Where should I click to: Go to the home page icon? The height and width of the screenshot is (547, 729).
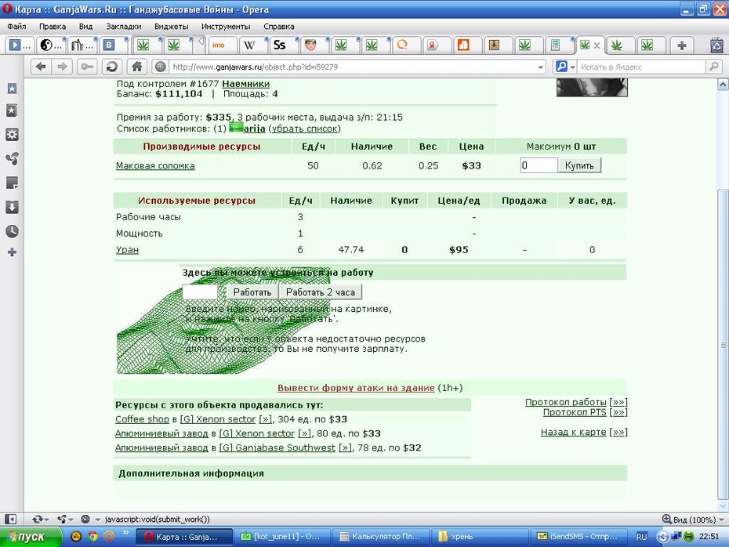136,67
